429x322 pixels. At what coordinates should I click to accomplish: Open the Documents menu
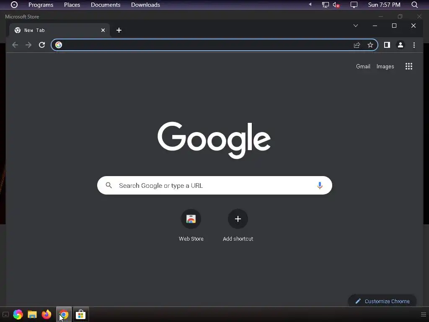click(x=106, y=5)
